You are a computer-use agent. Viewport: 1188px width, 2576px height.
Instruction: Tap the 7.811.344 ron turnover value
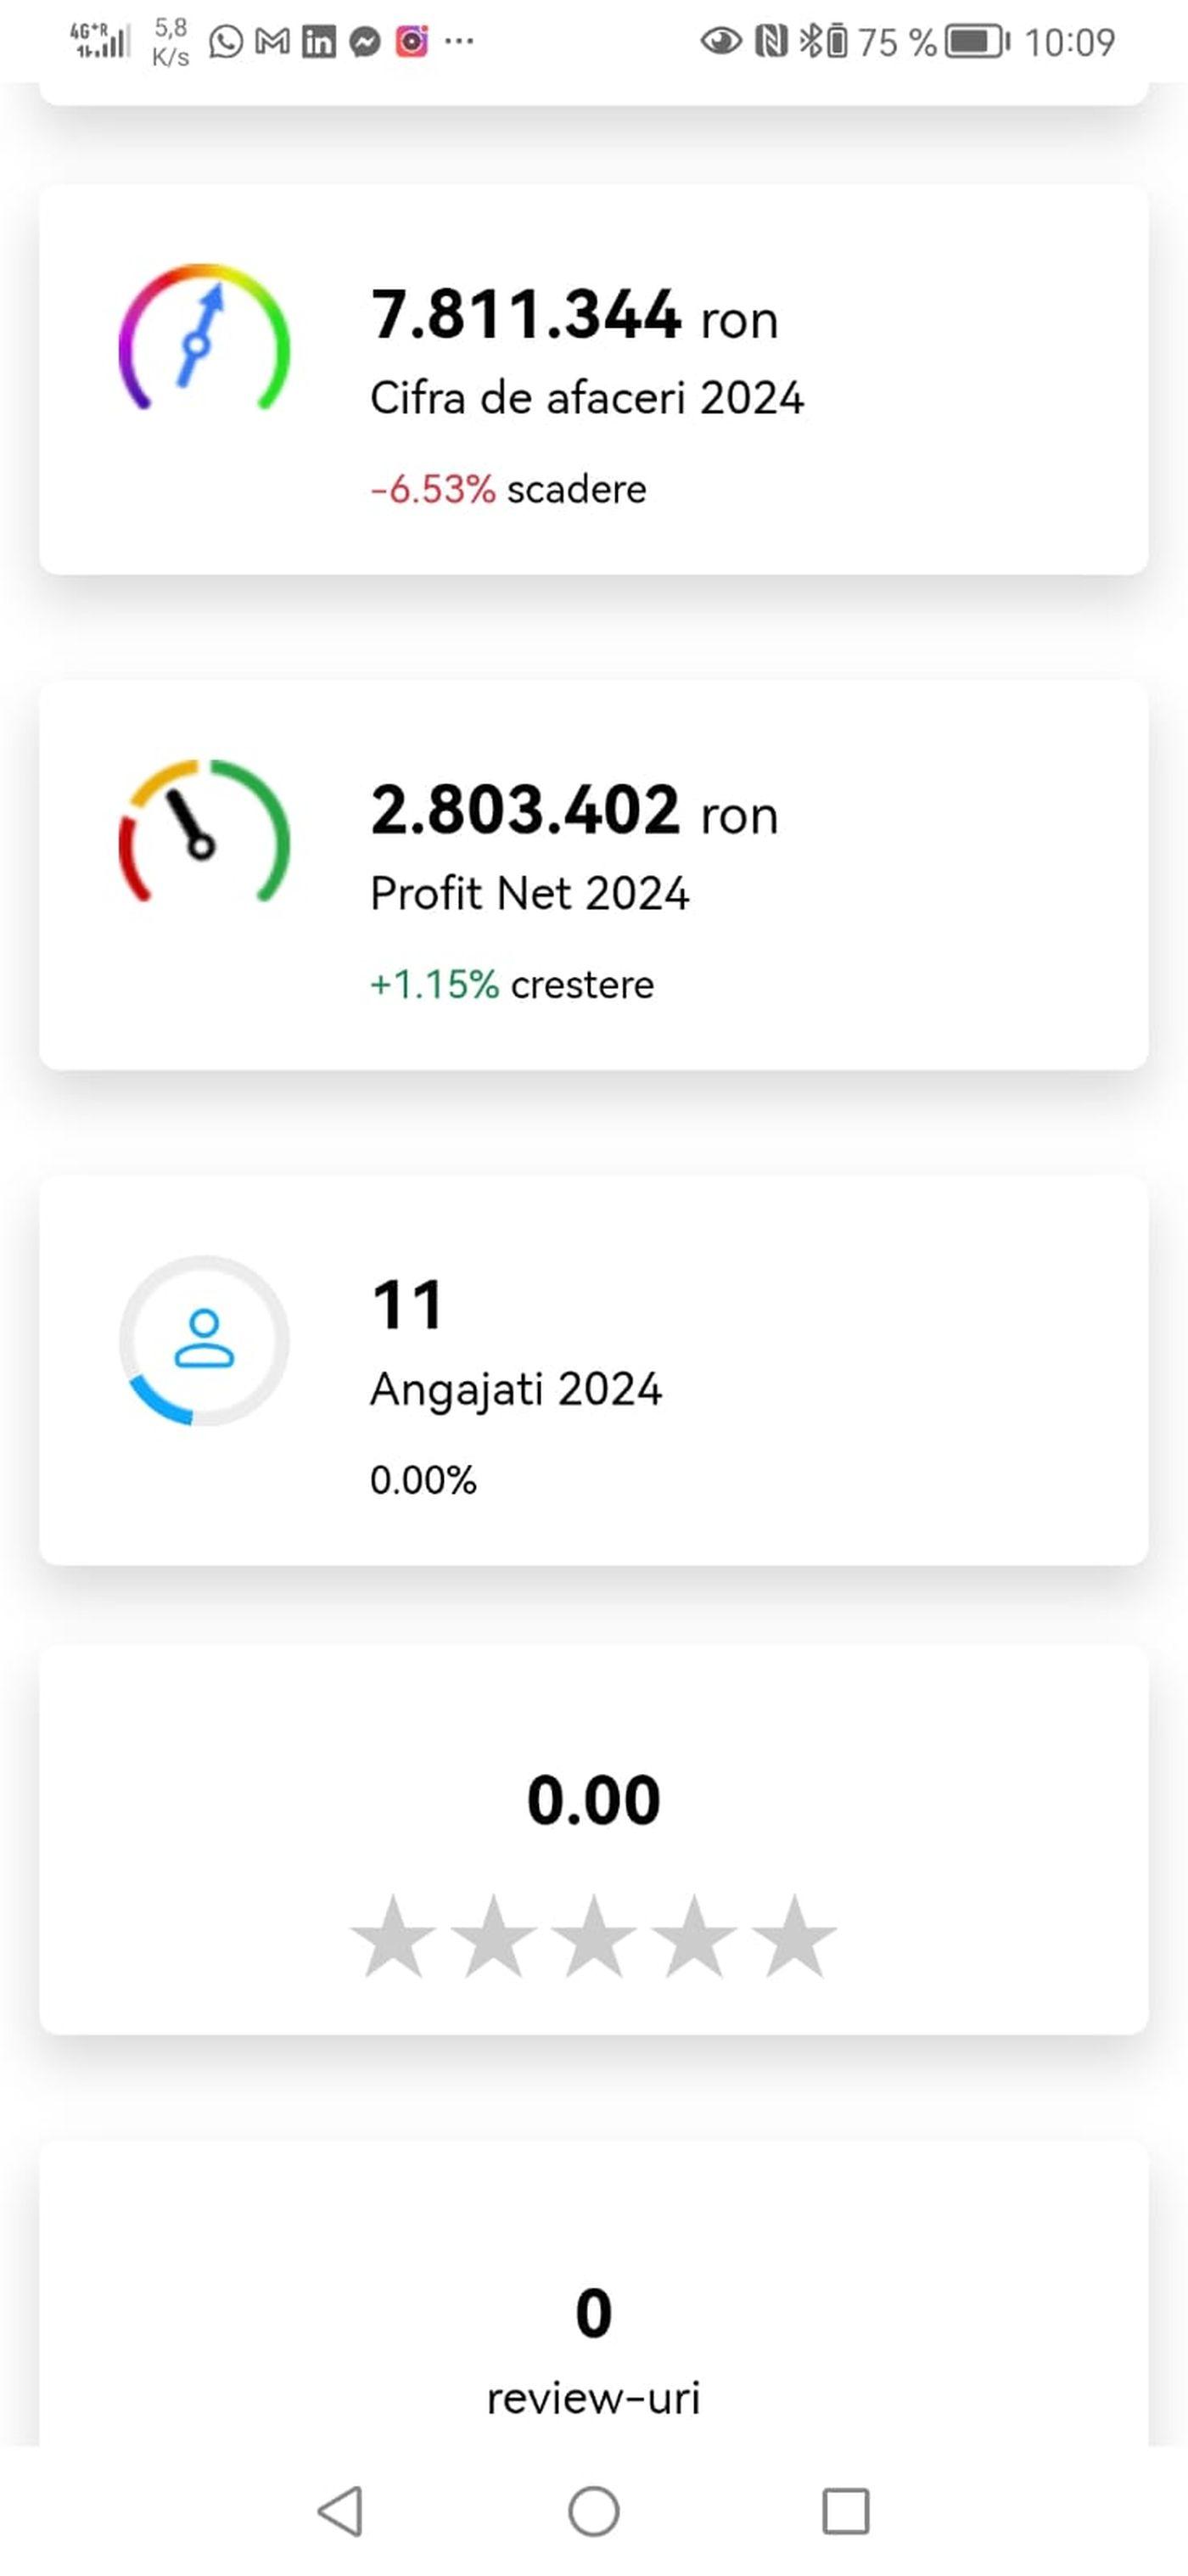tap(573, 315)
